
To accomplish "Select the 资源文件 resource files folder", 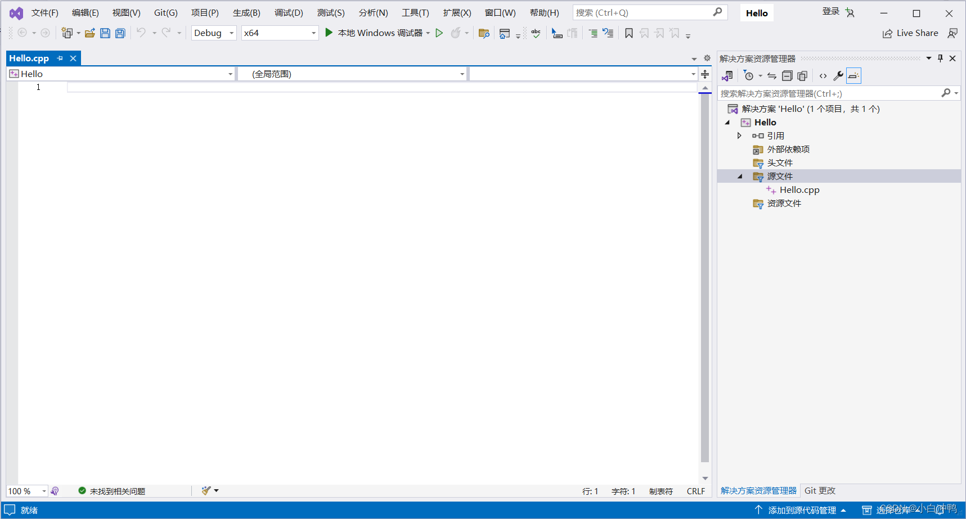I will coord(784,204).
